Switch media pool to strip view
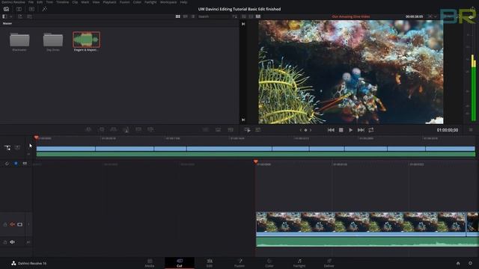 [x=186, y=16]
